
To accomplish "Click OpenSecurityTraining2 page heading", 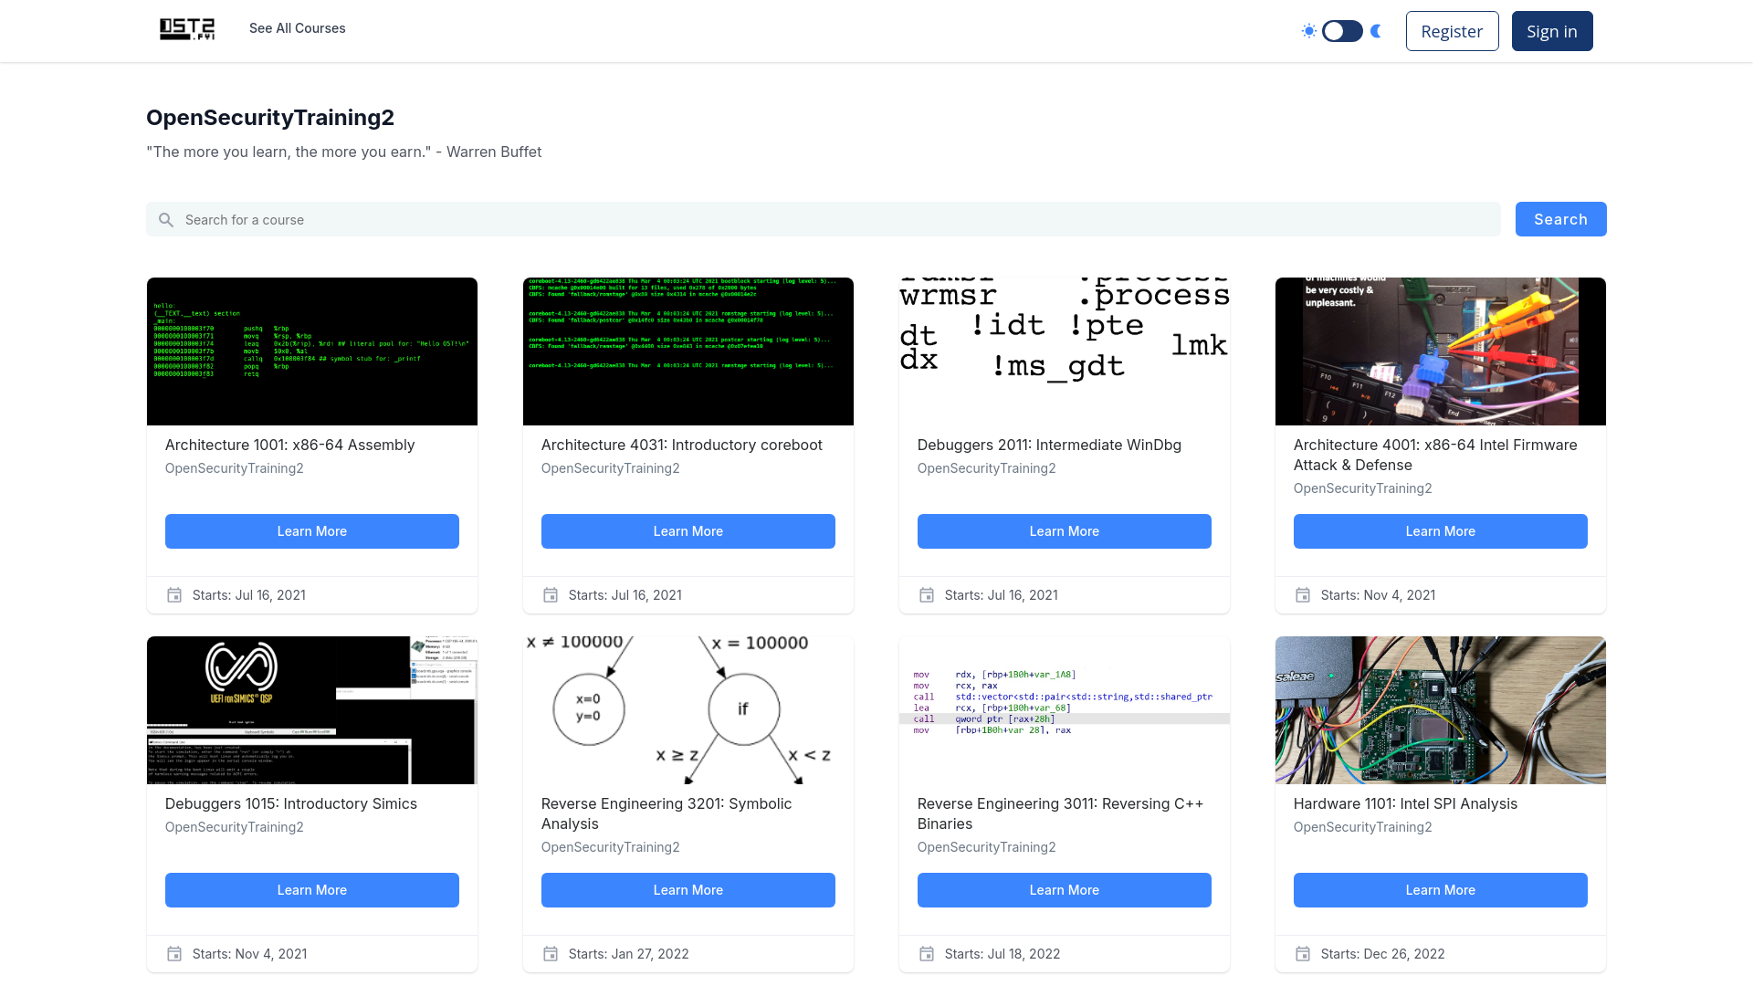I will [270, 118].
